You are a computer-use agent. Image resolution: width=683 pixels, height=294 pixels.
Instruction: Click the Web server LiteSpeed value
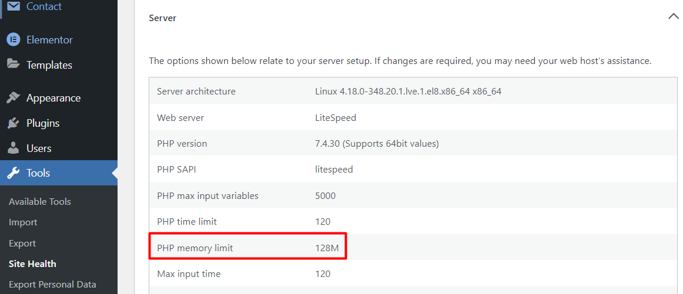(x=336, y=118)
